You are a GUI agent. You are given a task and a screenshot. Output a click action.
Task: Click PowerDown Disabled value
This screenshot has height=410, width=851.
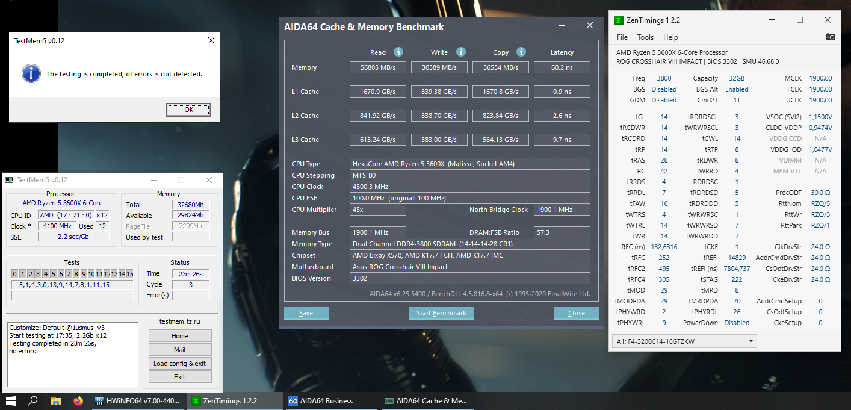tap(737, 323)
